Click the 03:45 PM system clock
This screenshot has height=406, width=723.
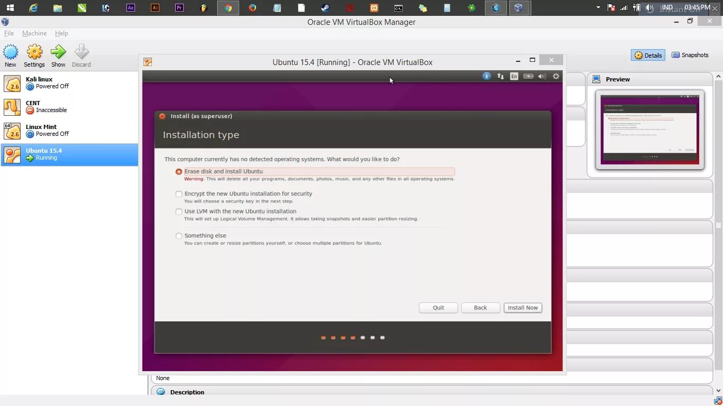697,7
